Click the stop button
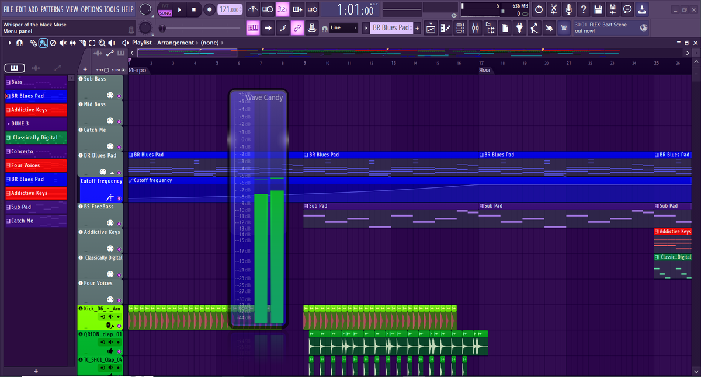 tap(194, 9)
